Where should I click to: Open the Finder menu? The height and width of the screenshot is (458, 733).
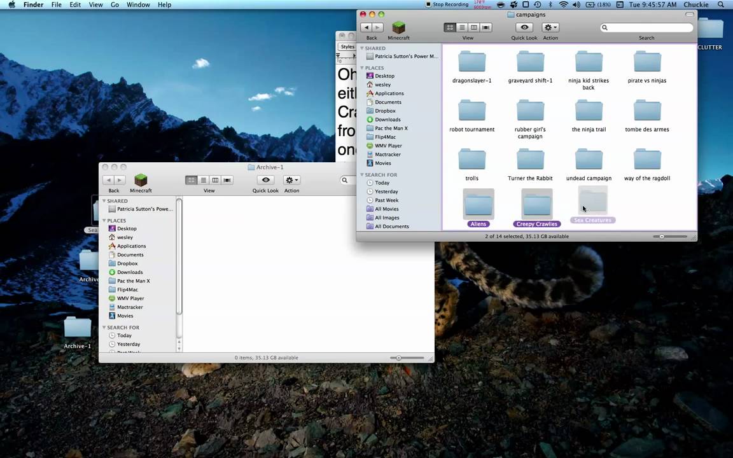[33, 4]
